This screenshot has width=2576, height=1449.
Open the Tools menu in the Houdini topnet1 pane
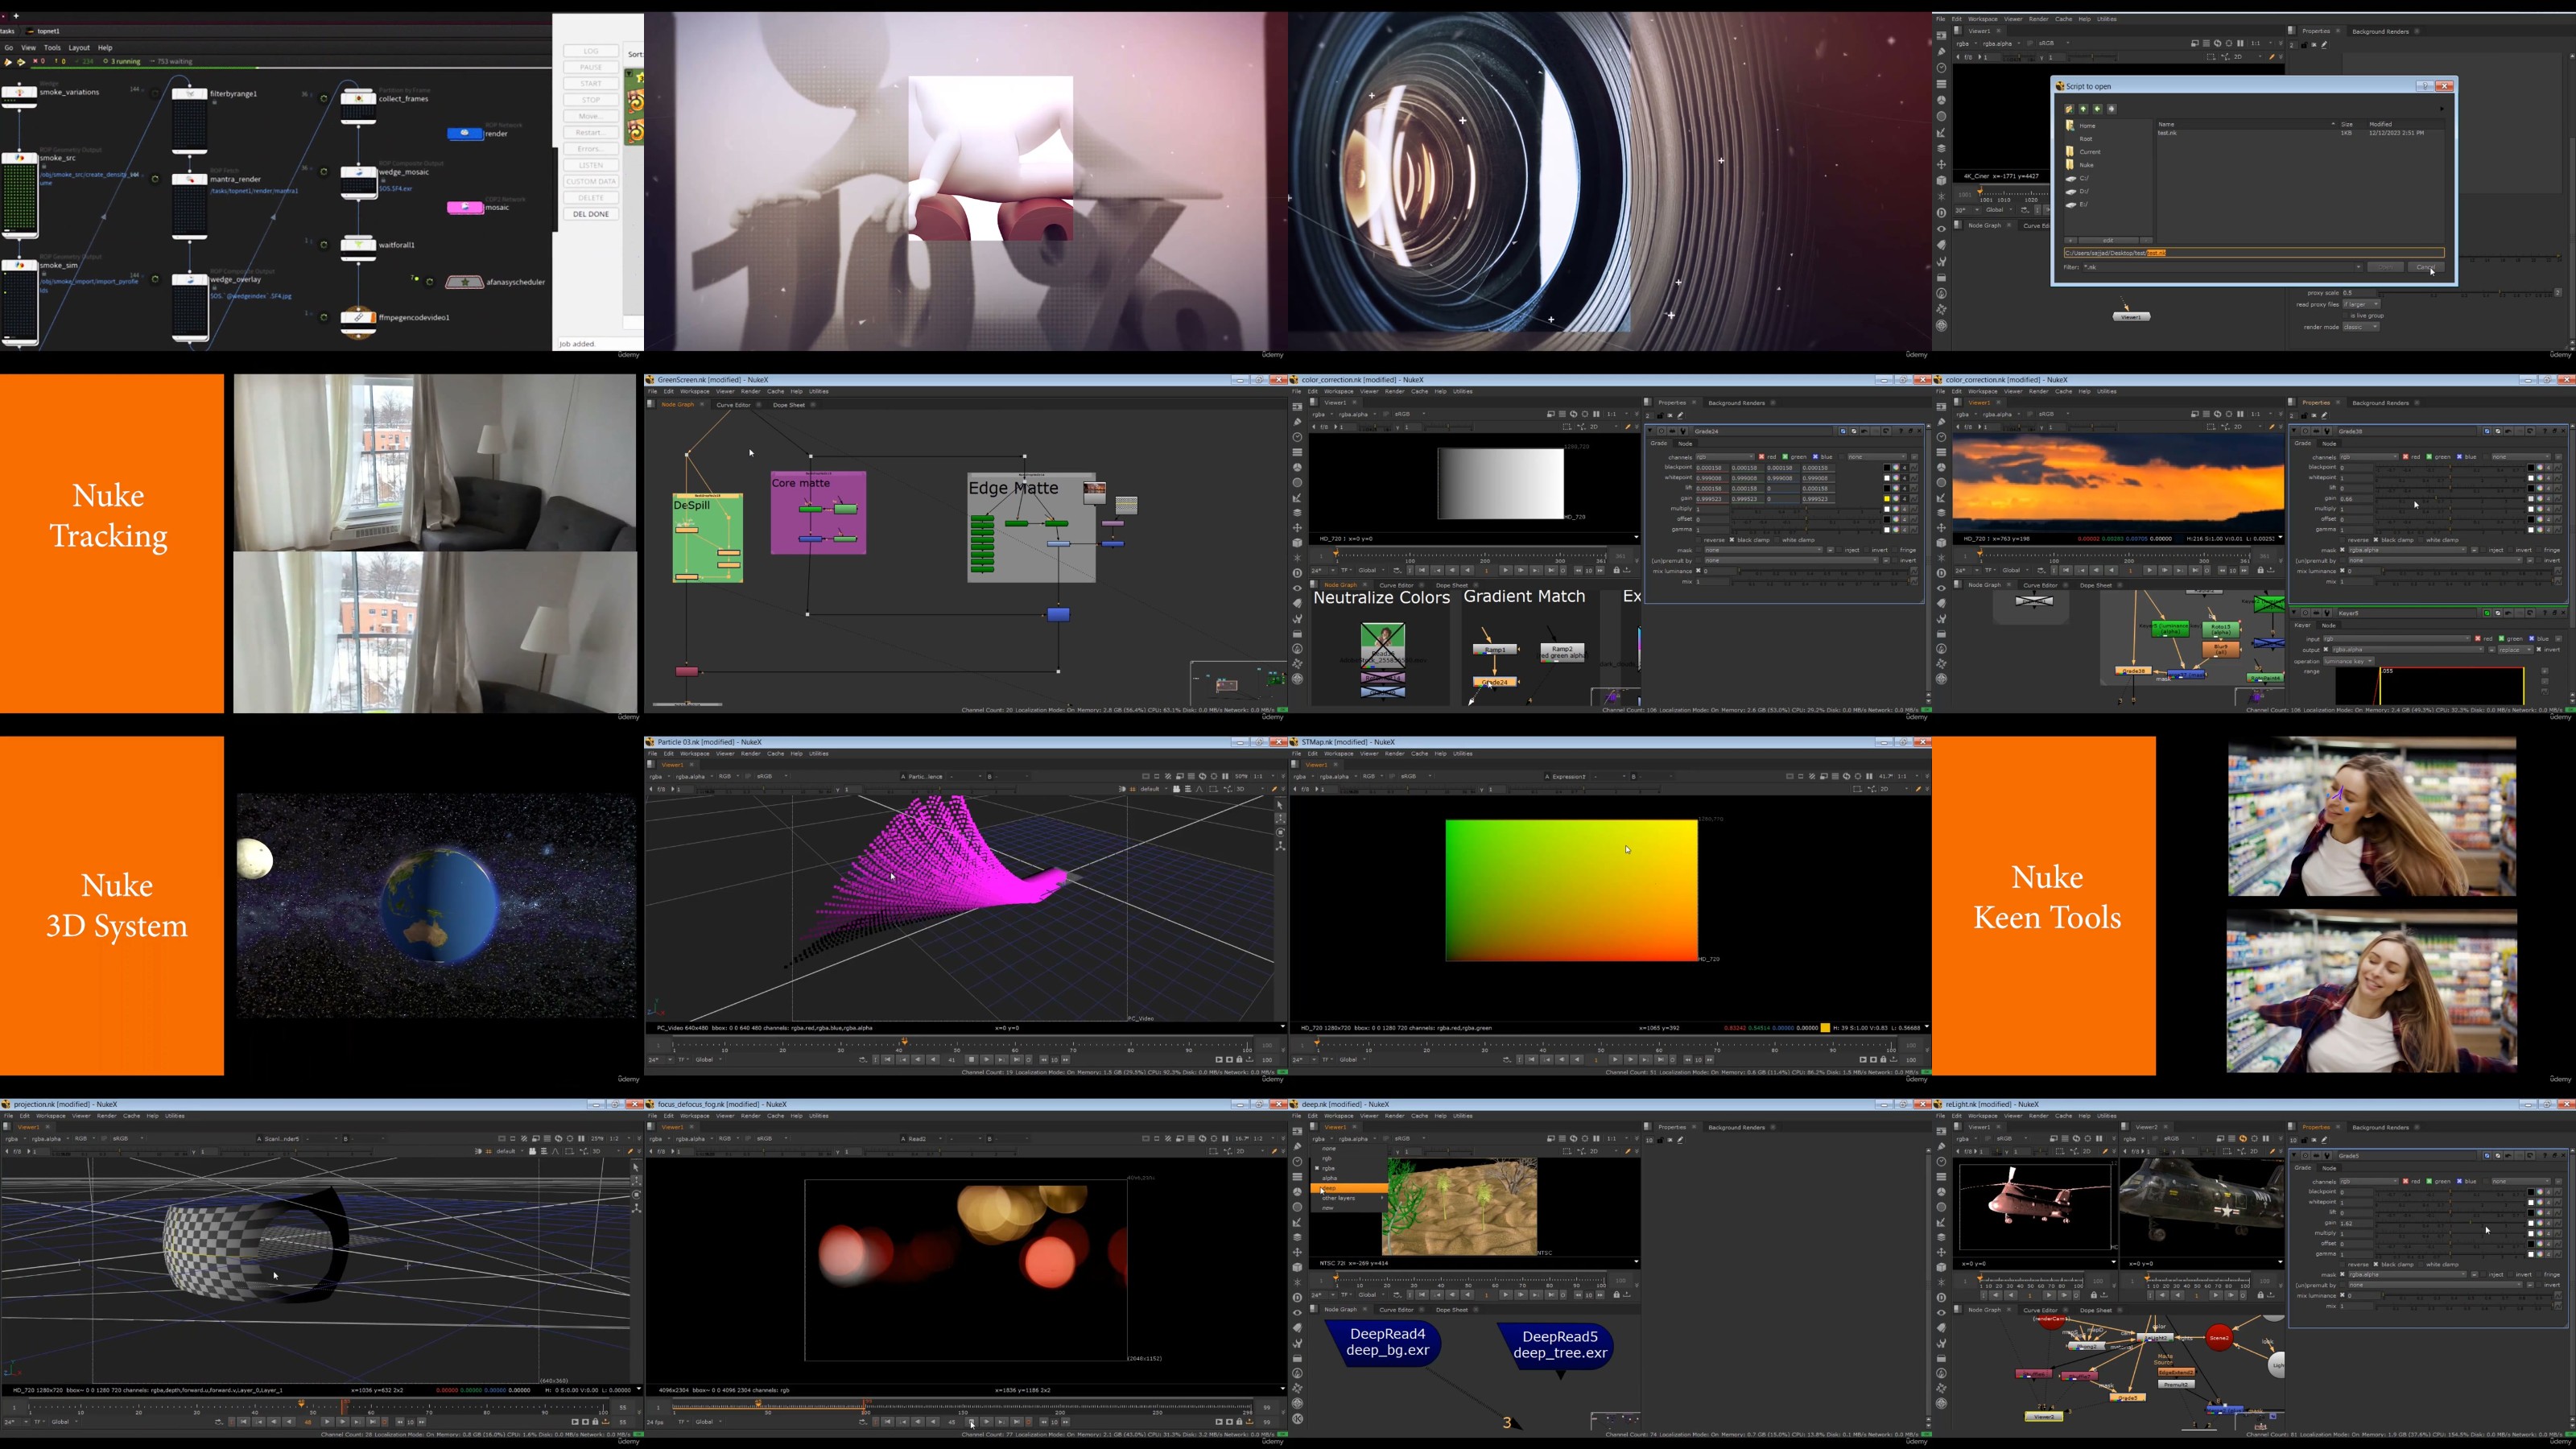52,48
